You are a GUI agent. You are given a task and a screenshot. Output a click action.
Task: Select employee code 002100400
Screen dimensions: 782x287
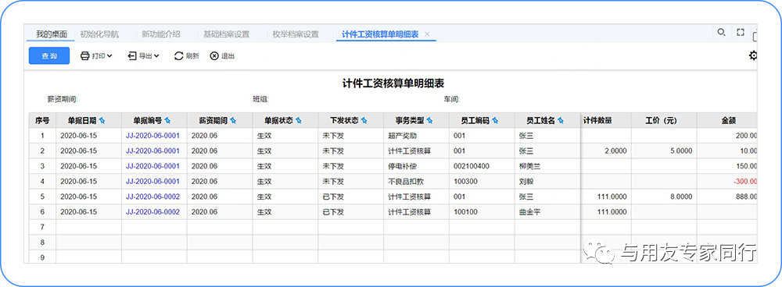click(x=471, y=166)
